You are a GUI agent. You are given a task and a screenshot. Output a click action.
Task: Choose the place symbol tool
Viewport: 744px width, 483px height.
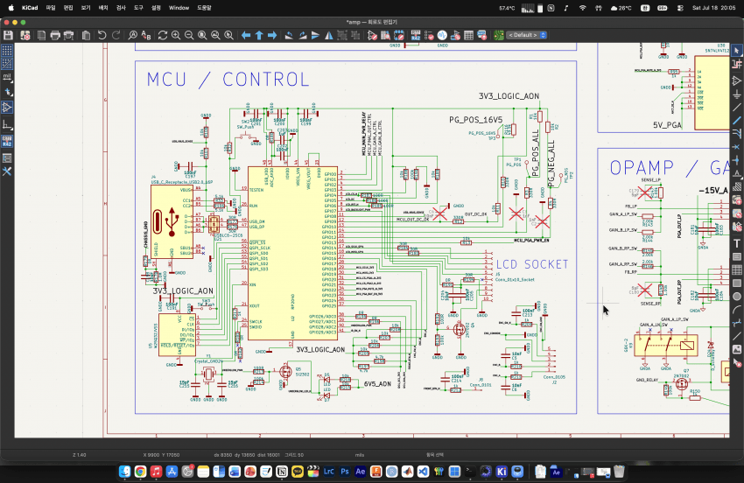(x=736, y=80)
